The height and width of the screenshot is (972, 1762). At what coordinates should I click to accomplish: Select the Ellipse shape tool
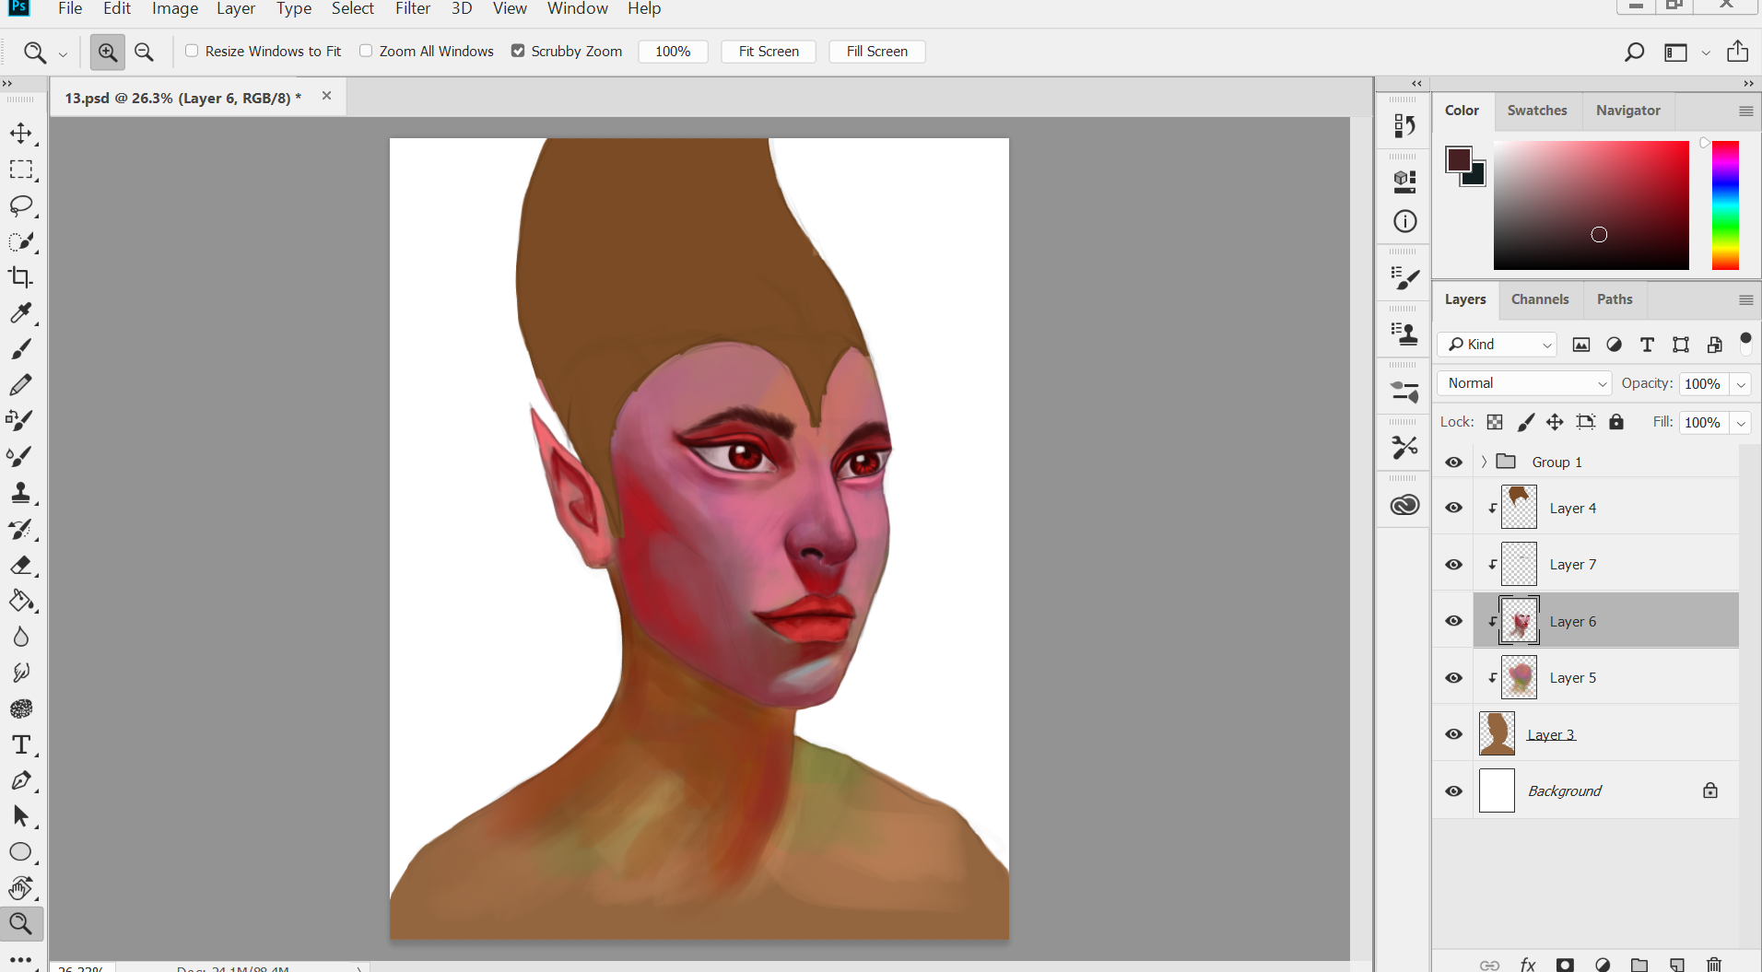click(20, 852)
